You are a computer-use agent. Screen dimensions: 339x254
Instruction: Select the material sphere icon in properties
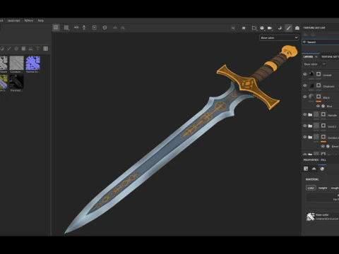[x=322, y=169]
